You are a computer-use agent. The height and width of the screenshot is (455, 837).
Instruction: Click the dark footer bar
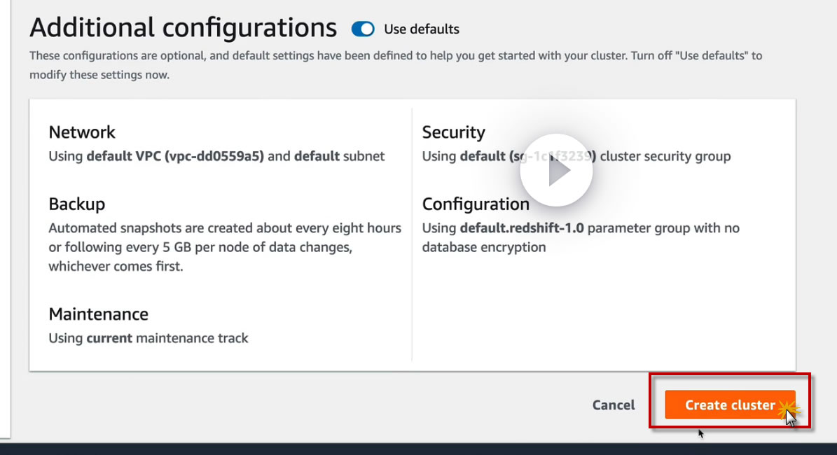(x=418, y=449)
